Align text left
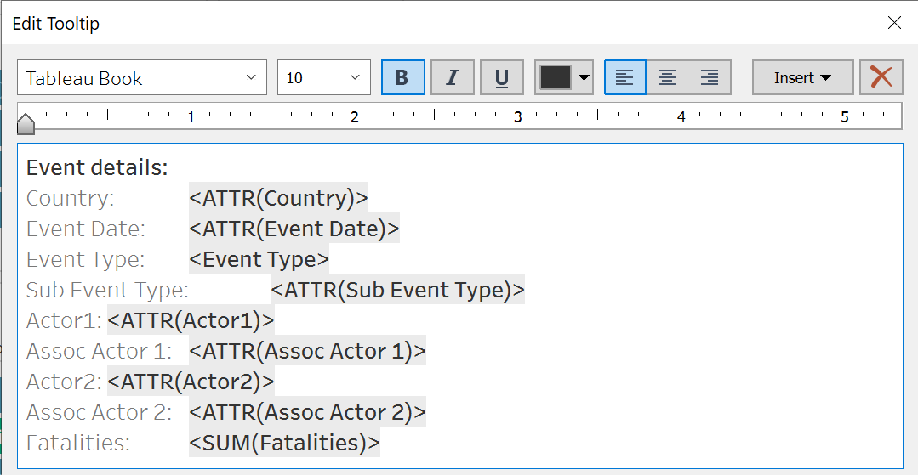This screenshot has width=918, height=475. [x=625, y=78]
